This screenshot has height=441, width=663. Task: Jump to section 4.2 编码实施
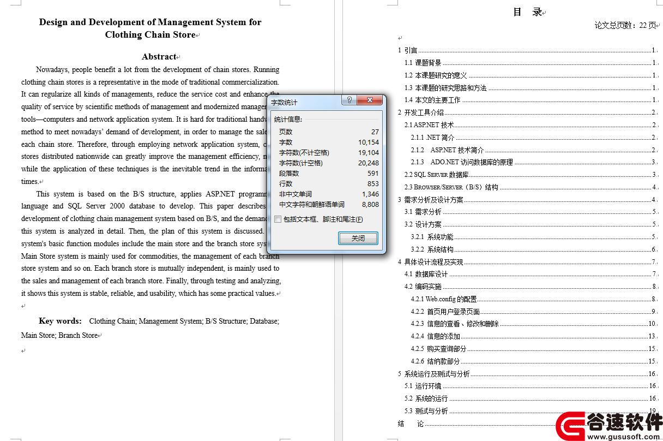click(531, 287)
